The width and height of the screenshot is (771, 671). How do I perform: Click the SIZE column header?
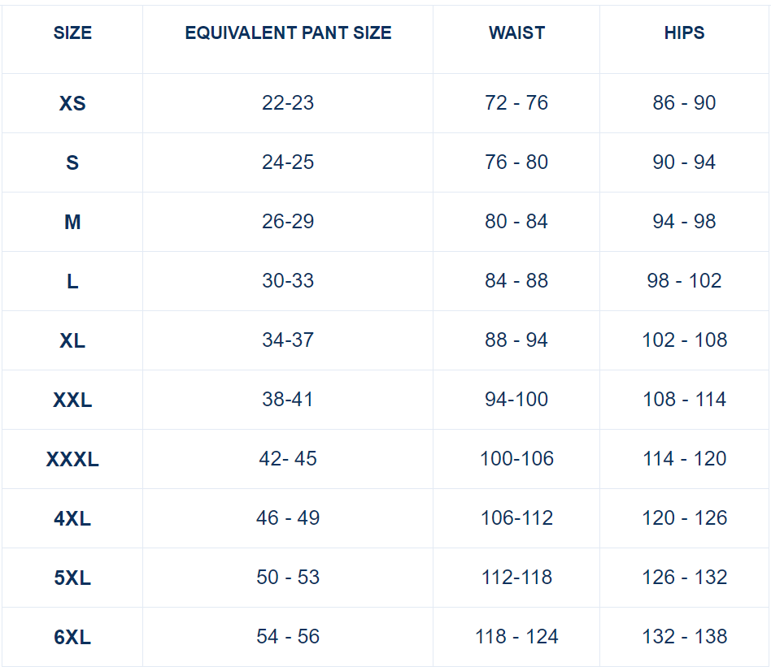72,33
